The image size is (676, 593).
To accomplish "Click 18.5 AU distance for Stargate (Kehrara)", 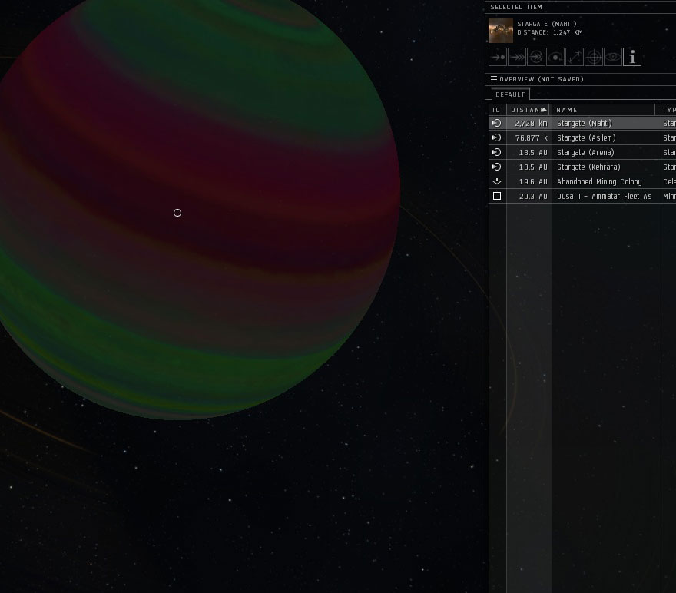I will [533, 167].
